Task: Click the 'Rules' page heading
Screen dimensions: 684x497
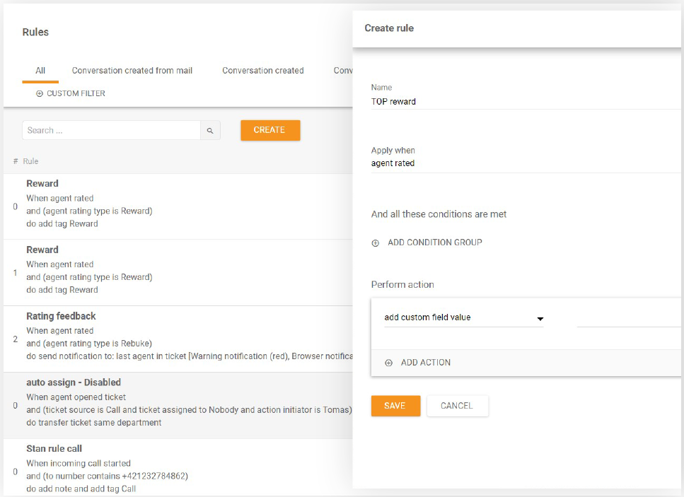Action: (x=35, y=33)
